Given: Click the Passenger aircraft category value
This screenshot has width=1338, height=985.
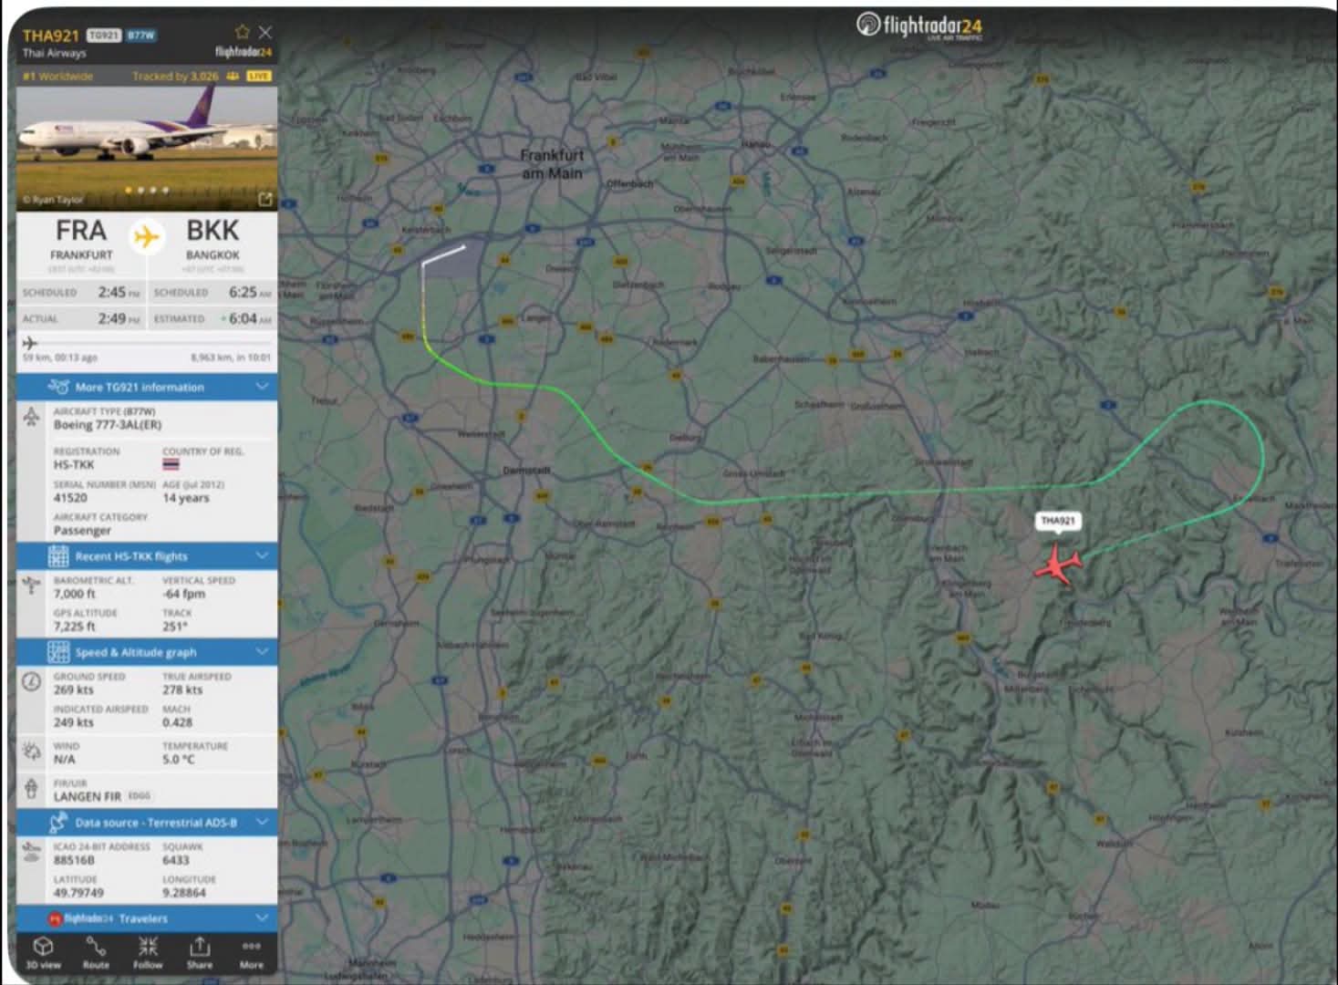Looking at the screenshot, I should [82, 531].
